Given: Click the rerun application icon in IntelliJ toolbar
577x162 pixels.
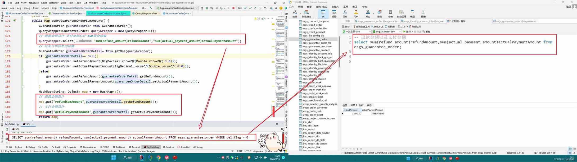Looking at the screenshot, I should tap(202, 8).
